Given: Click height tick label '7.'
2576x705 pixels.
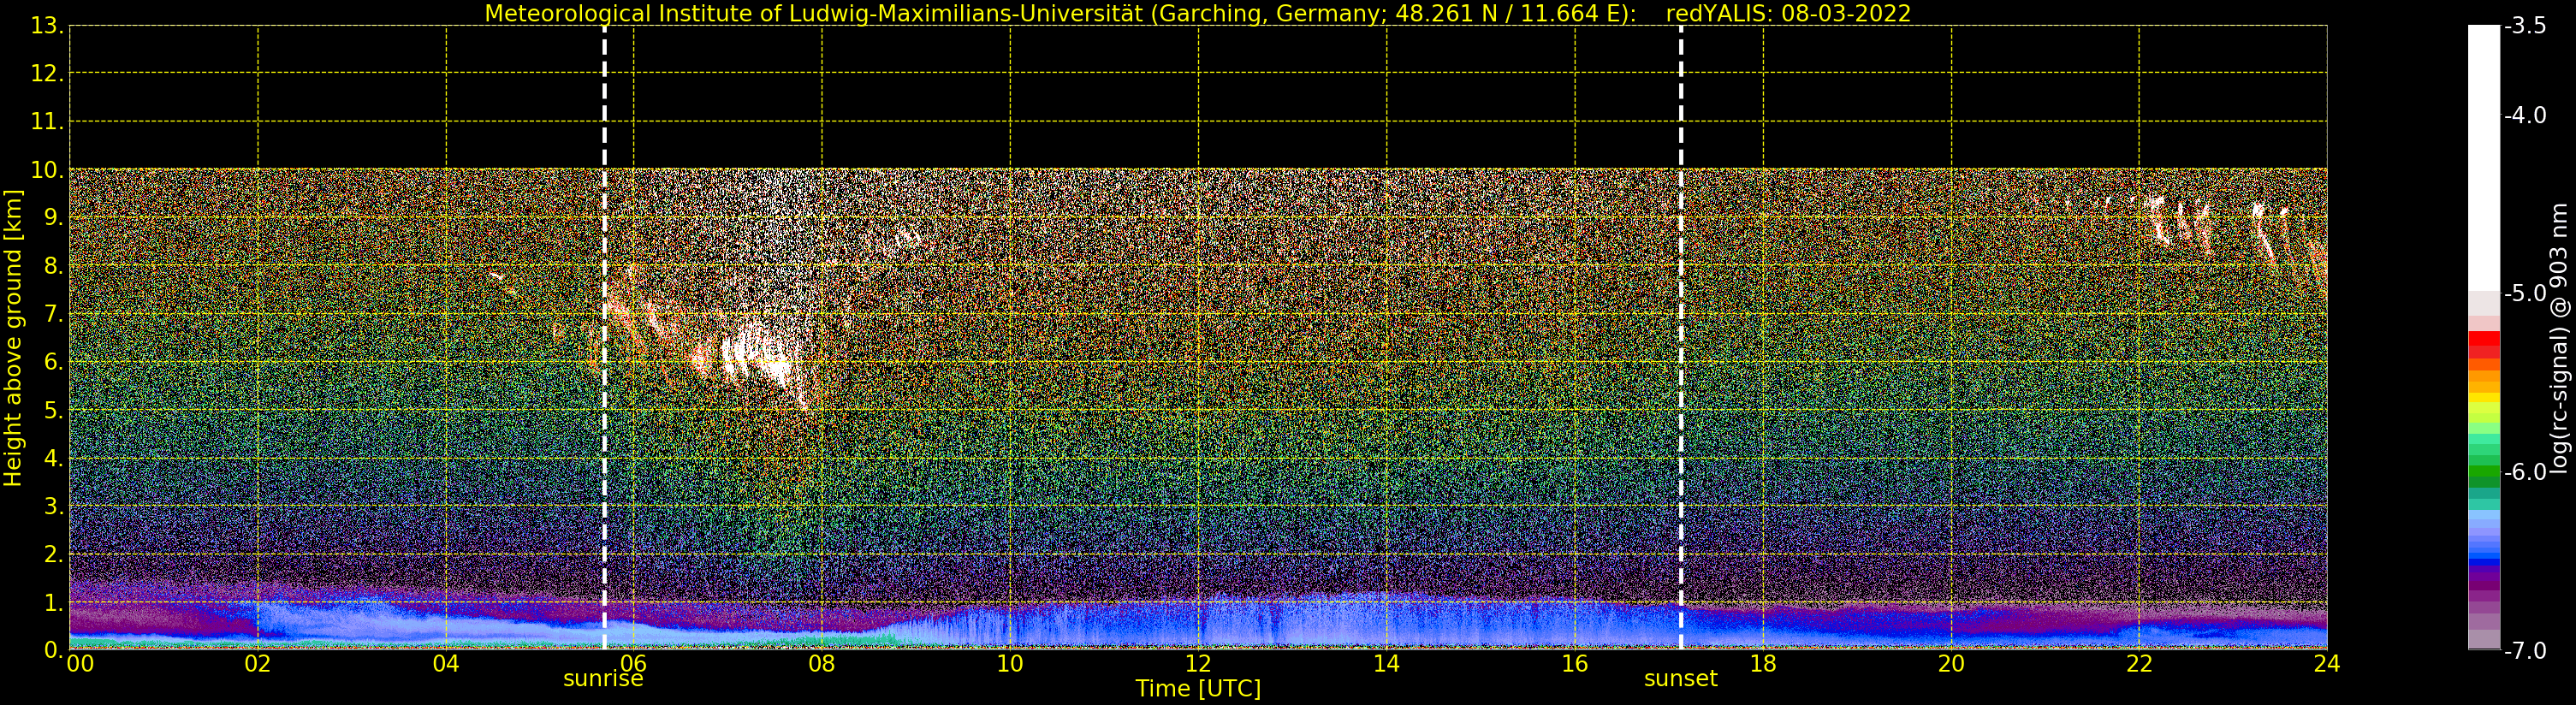Looking at the screenshot, I should point(54,314).
